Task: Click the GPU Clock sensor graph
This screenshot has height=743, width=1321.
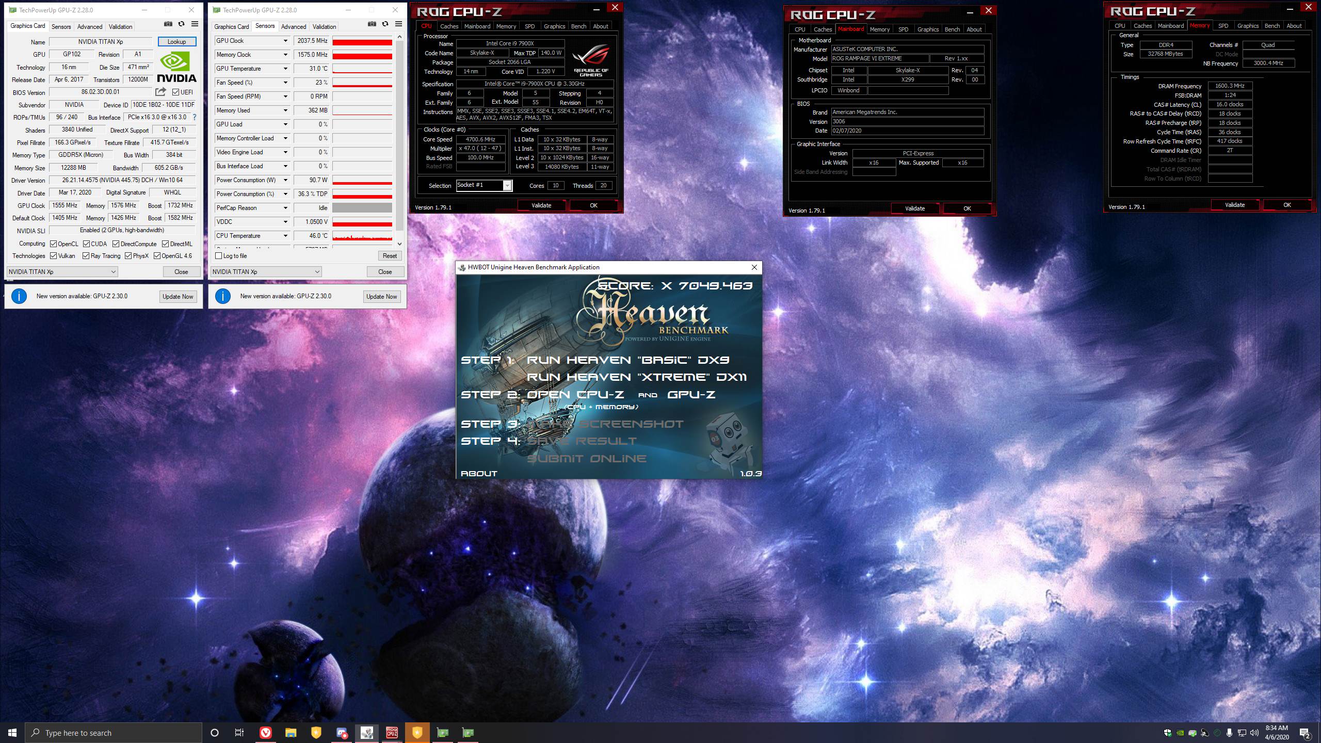Action: tap(362, 41)
